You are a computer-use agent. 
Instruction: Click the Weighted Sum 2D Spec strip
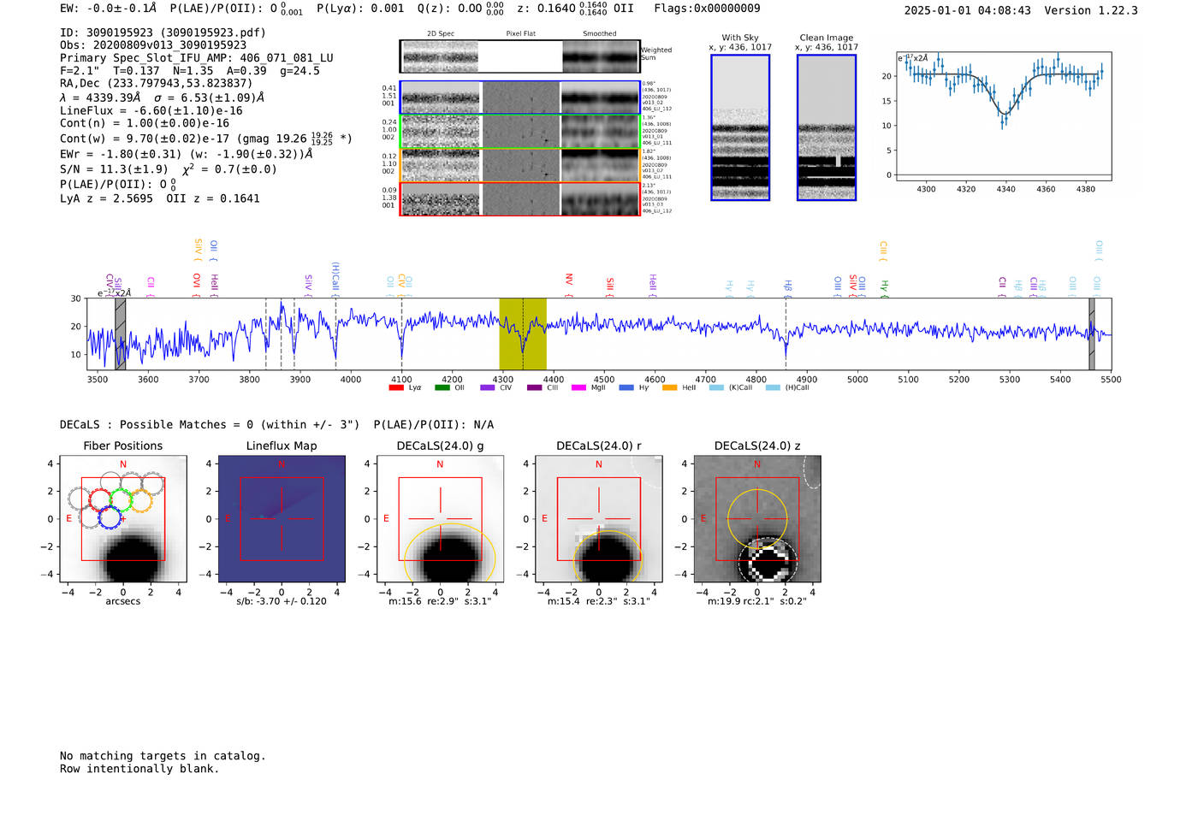click(441, 56)
